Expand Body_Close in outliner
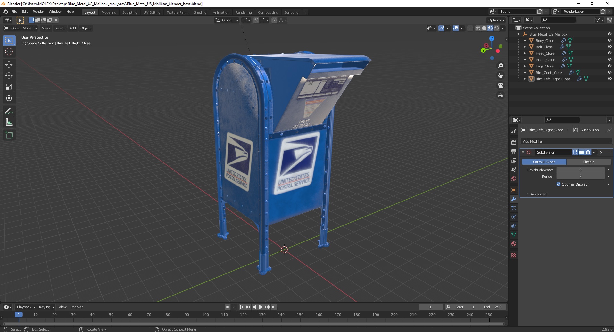Screen dimensions: 614x332 coord(525,41)
